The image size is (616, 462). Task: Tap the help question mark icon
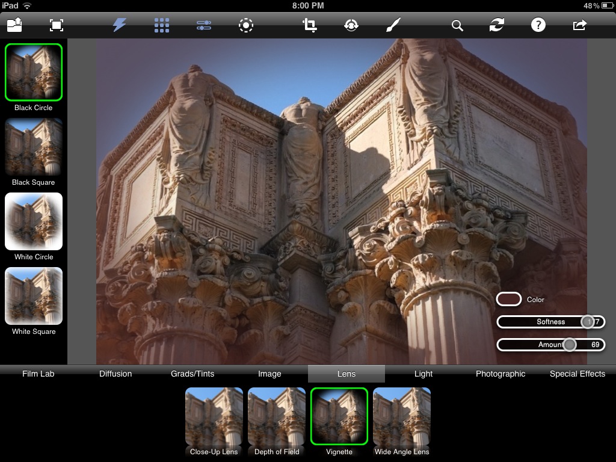click(538, 25)
